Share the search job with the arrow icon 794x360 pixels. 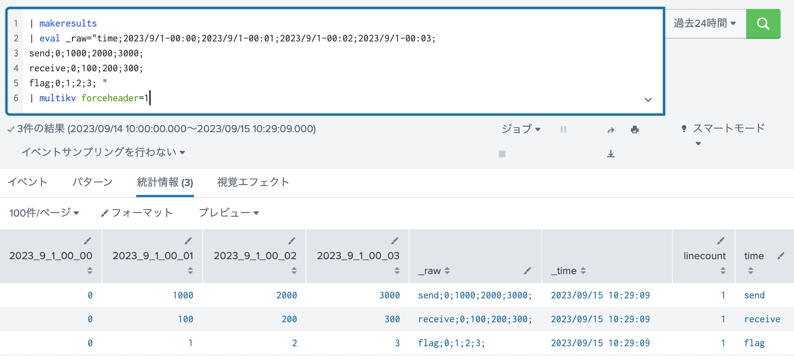coord(611,130)
